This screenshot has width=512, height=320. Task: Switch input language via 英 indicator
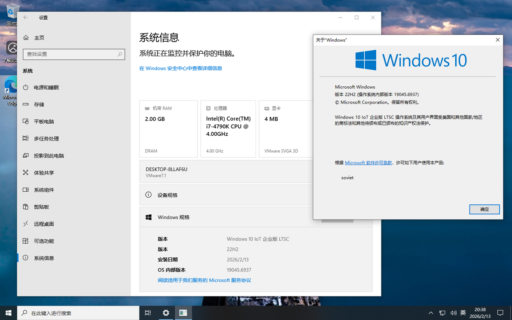pos(463,313)
